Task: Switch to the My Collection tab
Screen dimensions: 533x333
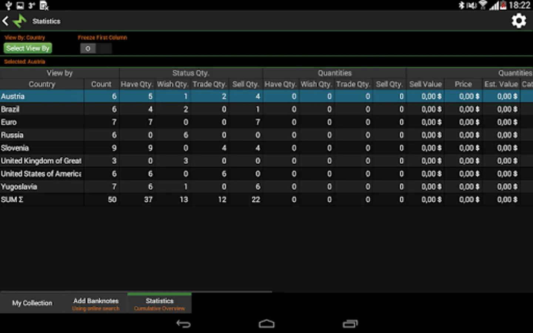Action: click(x=32, y=303)
